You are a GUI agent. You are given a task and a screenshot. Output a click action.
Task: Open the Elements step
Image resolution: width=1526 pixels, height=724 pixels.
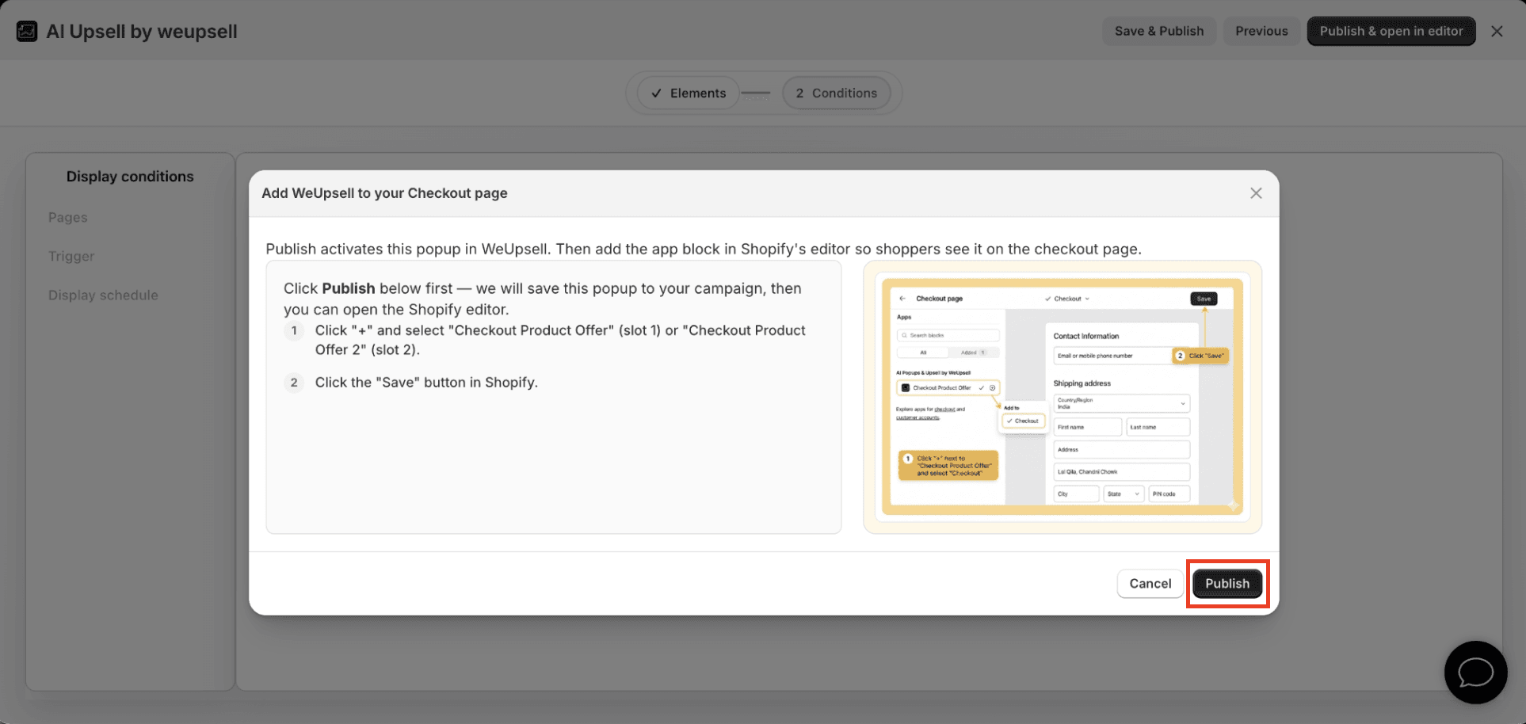point(689,93)
